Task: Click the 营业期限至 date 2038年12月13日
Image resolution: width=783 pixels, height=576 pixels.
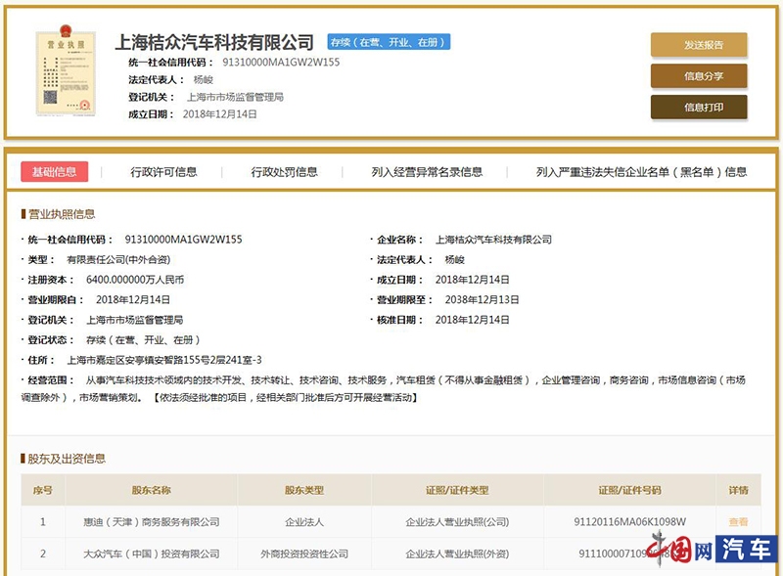Action: [482, 299]
